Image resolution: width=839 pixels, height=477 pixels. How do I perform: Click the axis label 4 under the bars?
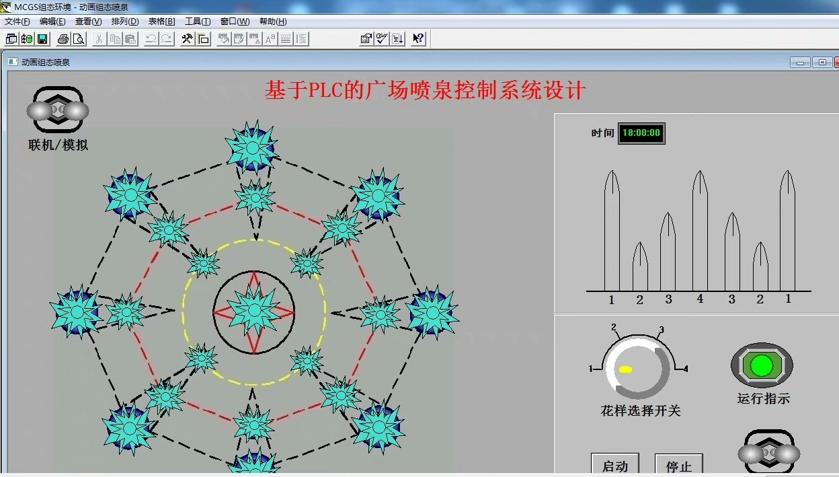700,299
